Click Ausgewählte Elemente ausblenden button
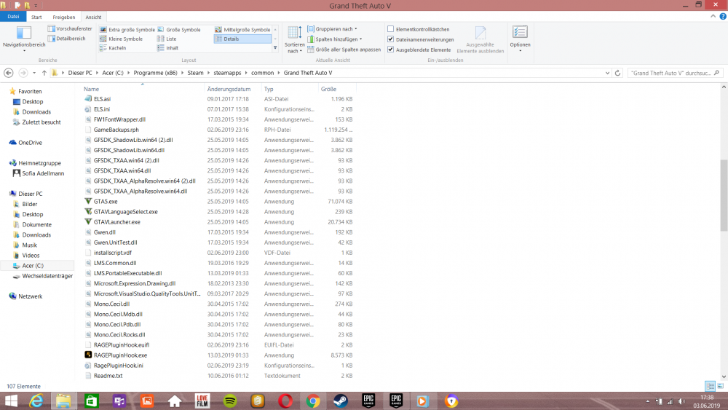This screenshot has height=410, width=728. (480, 39)
